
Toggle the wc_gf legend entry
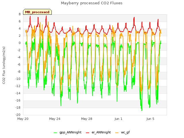tap(122, 132)
